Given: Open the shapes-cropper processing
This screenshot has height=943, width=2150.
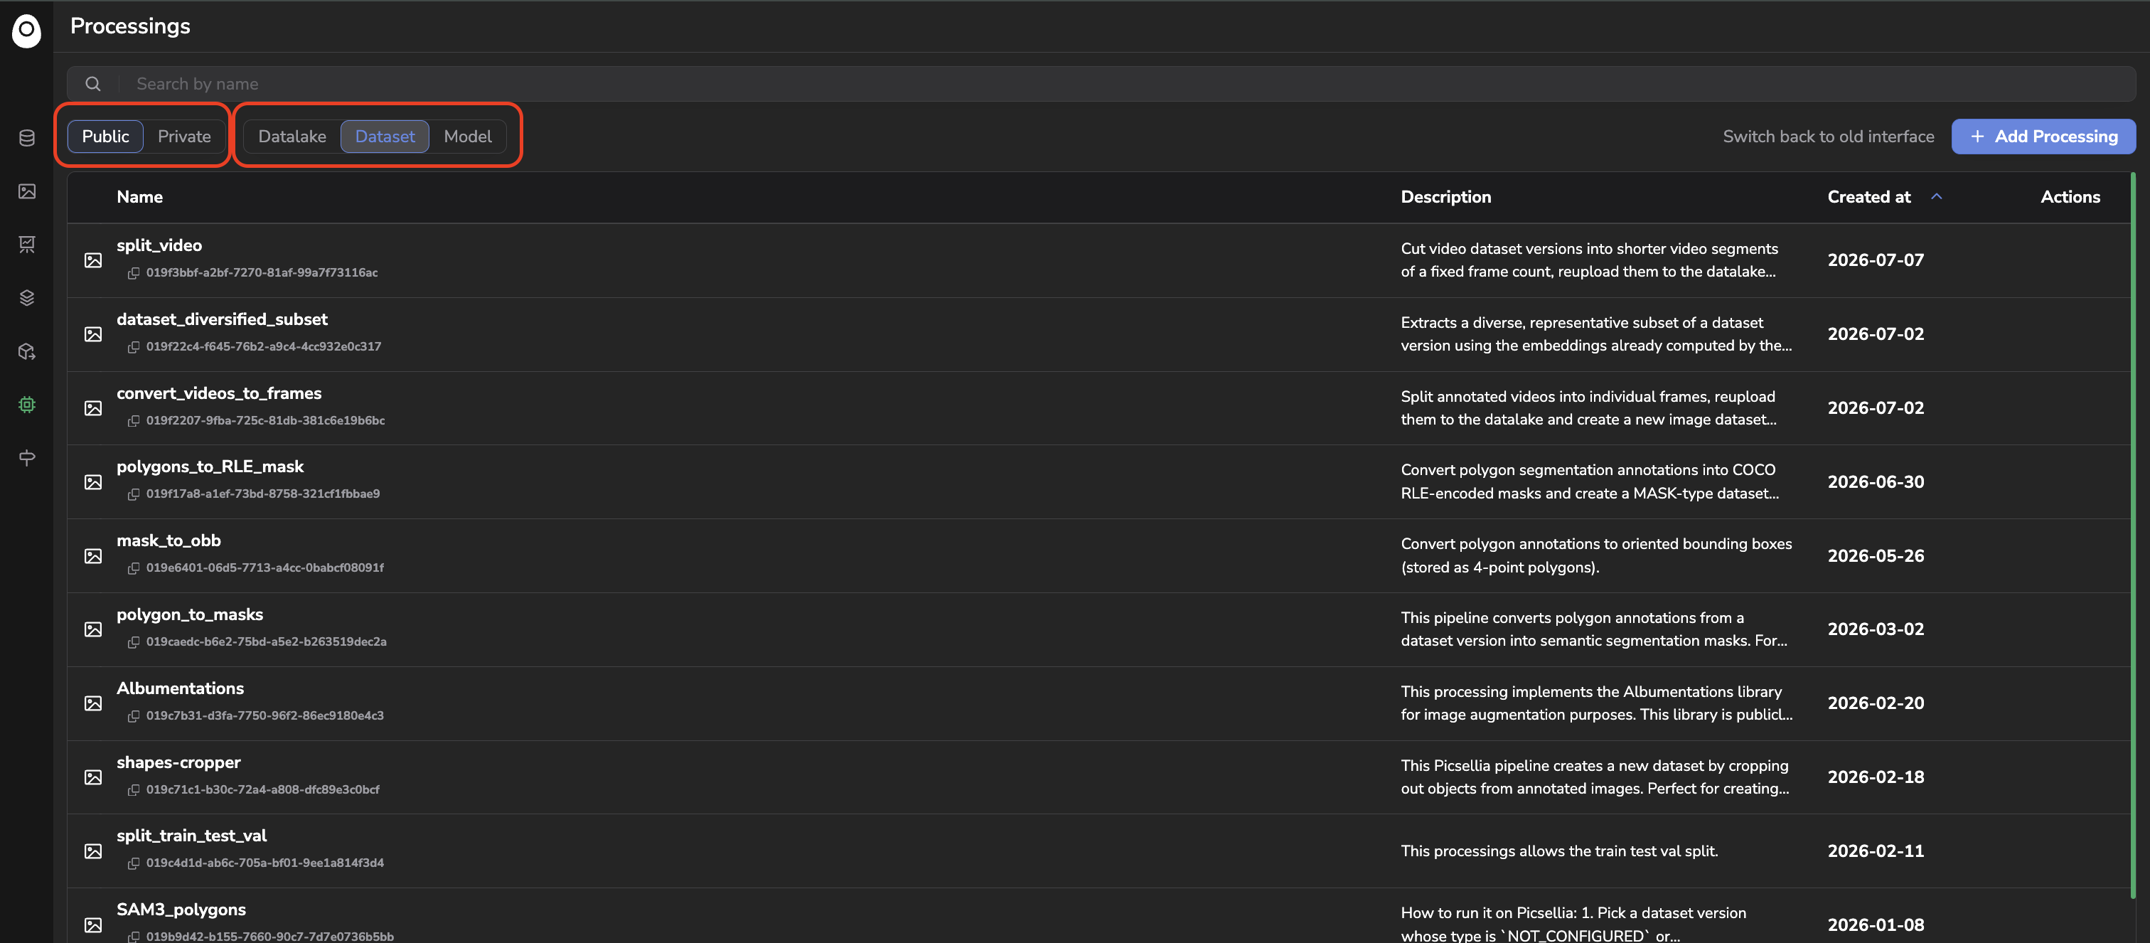Looking at the screenshot, I should (178, 762).
